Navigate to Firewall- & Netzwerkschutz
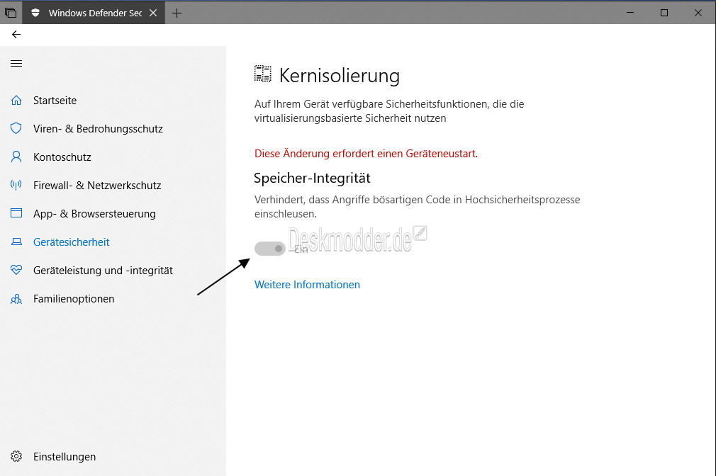 (x=97, y=186)
